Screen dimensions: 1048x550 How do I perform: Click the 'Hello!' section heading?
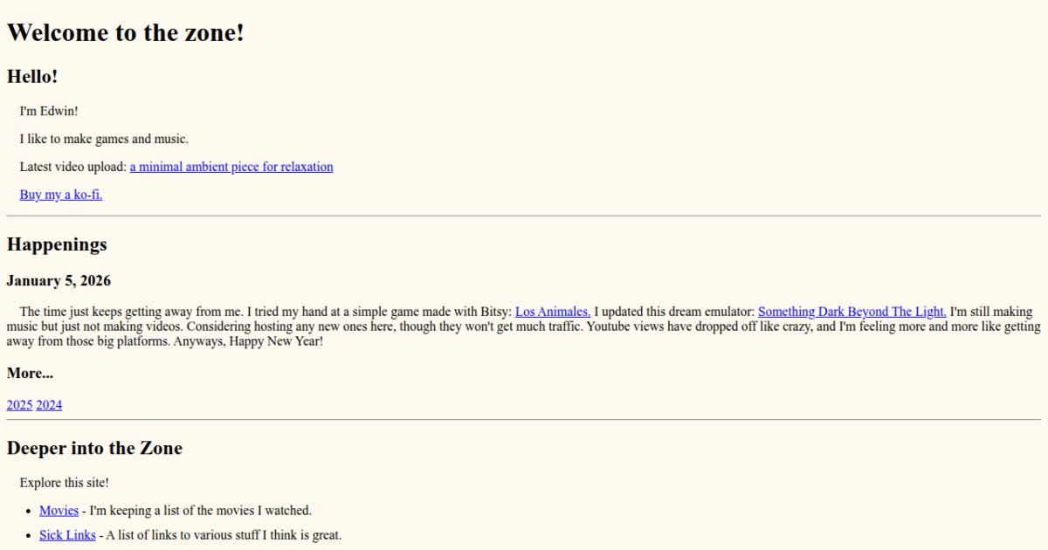coord(32,77)
